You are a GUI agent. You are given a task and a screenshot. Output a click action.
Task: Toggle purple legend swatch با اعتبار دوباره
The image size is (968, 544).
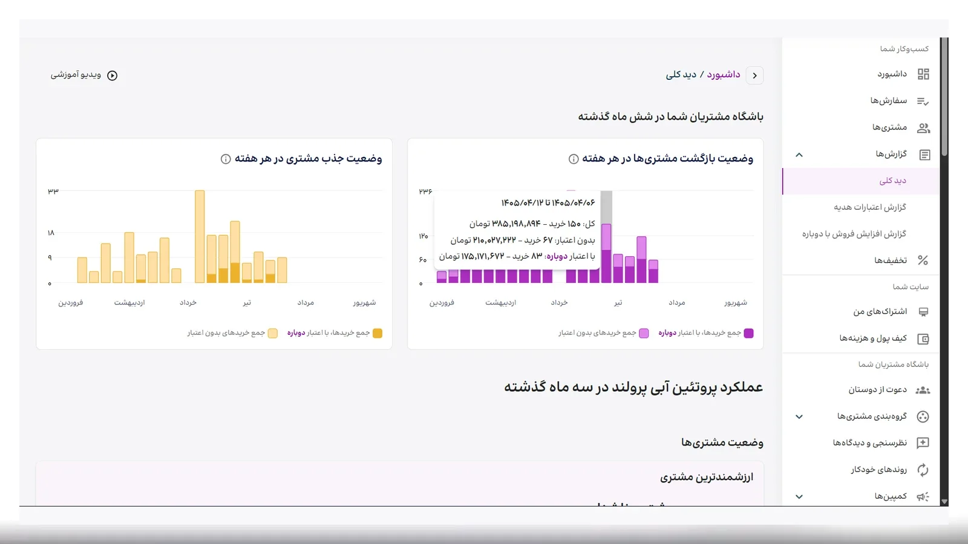[748, 333]
